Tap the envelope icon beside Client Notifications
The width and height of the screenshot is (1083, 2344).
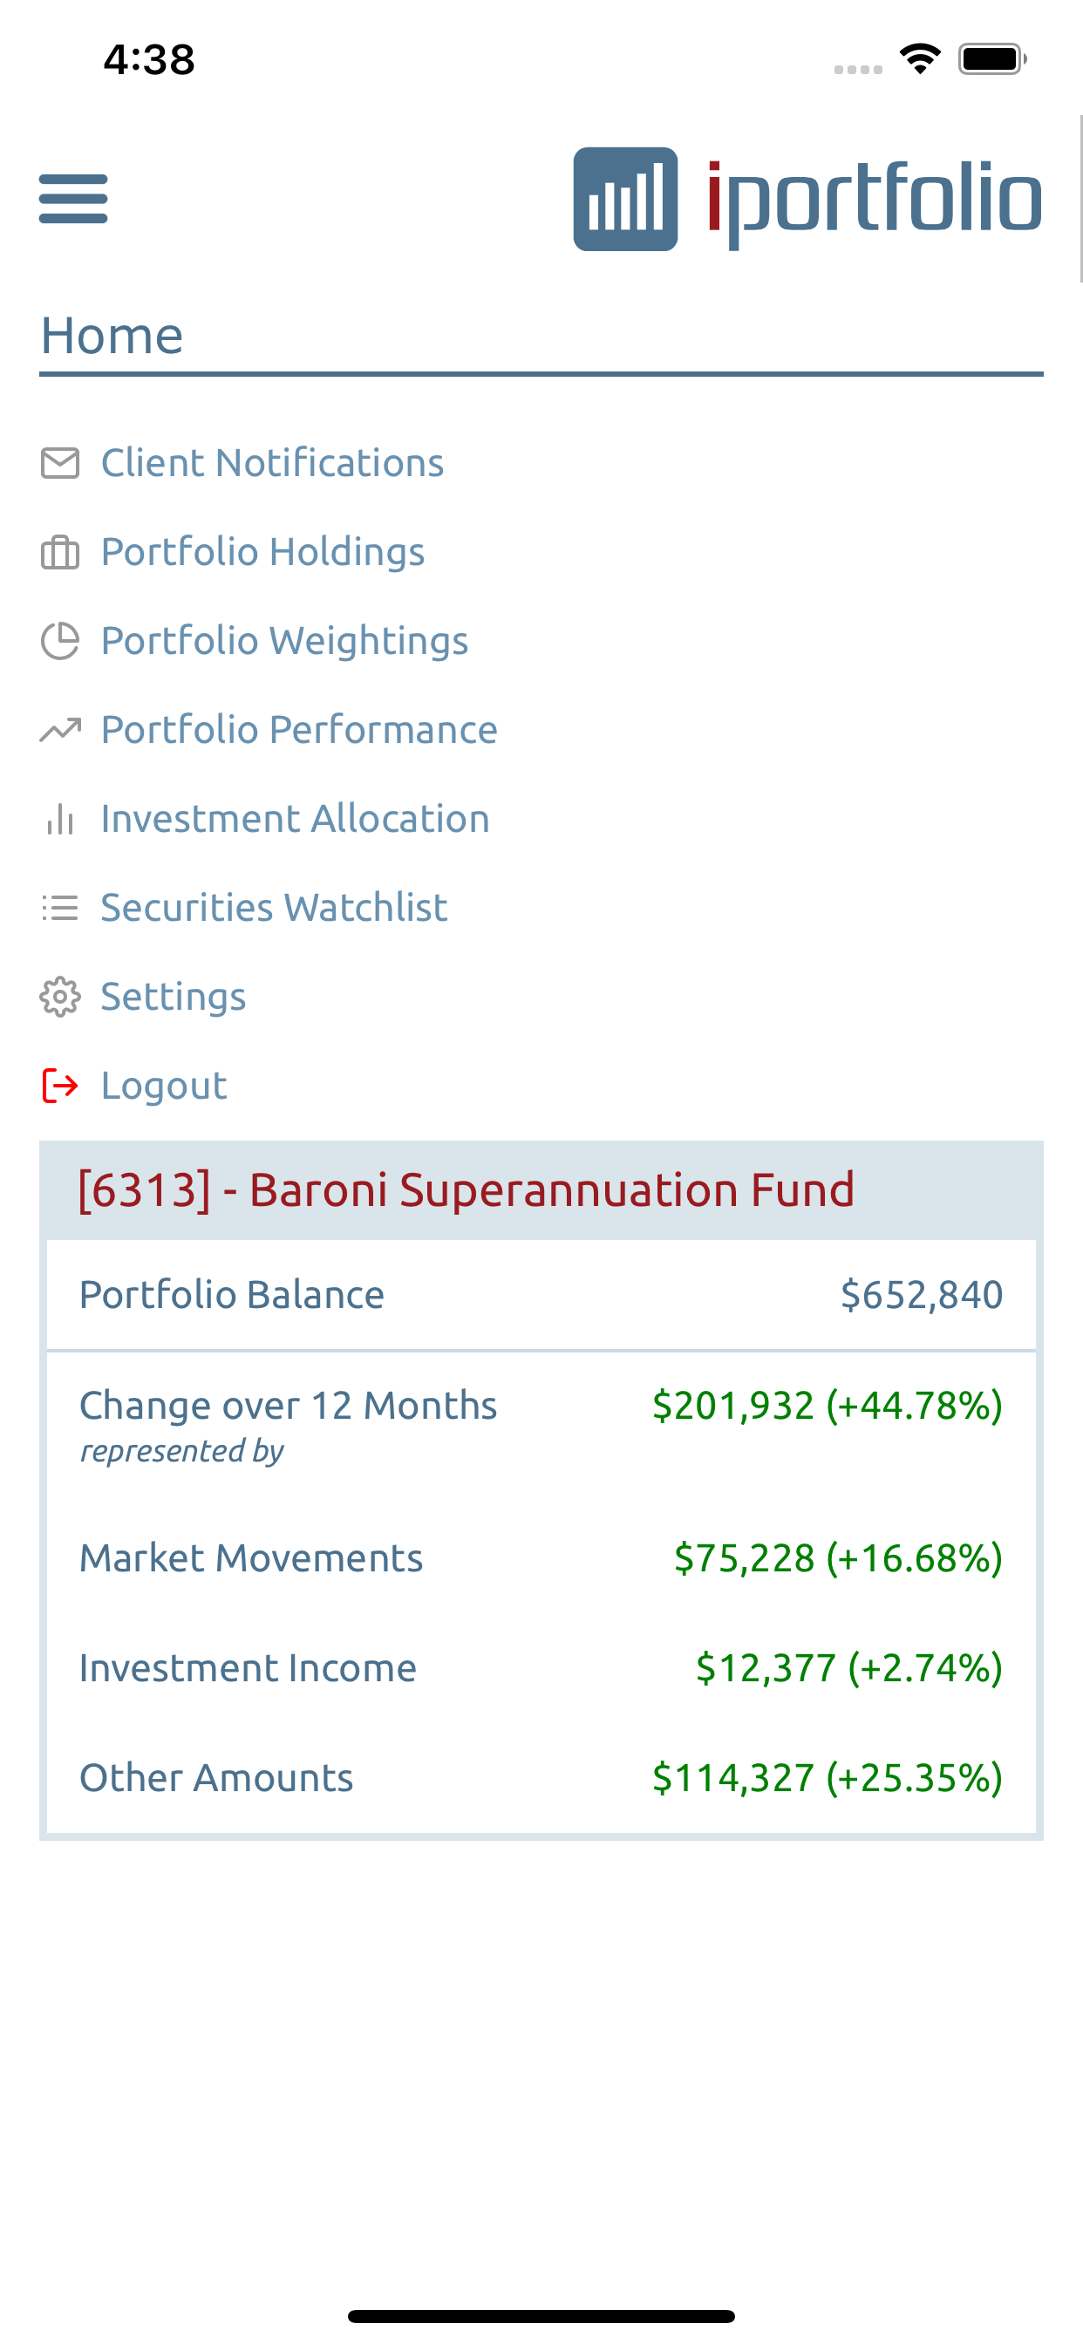(60, 463)
